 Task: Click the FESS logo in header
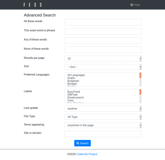pos(32,5)
